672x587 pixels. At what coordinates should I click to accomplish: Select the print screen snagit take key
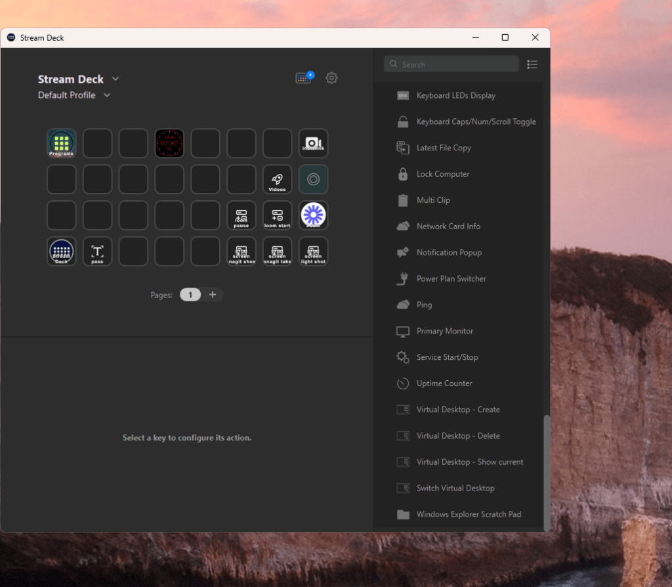coord(278,251)
